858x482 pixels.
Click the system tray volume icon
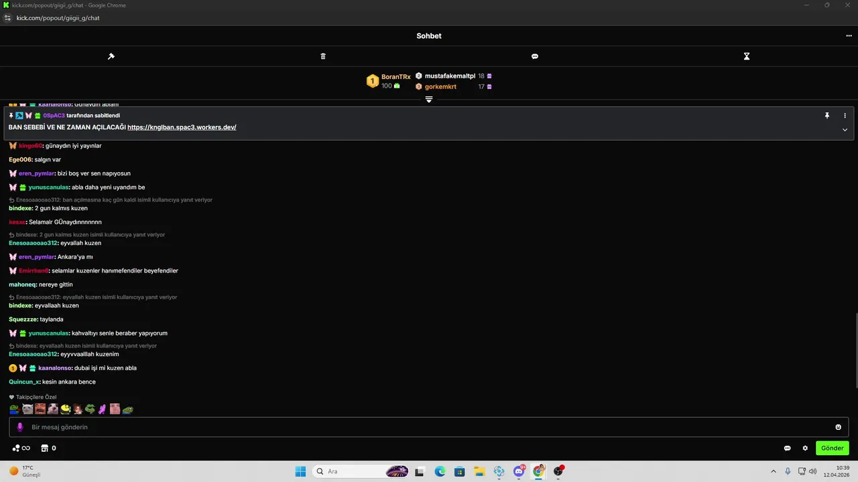pos(813,471)
